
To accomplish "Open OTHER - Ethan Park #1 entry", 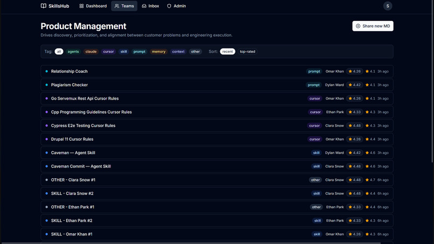I will (x=217, y=207).
